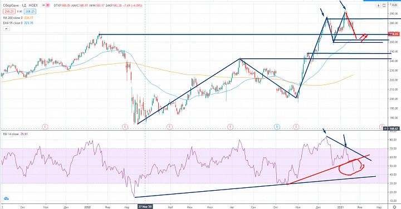Click the red 268.25 current price axis label
401x209 pixels.
[394, 34]
